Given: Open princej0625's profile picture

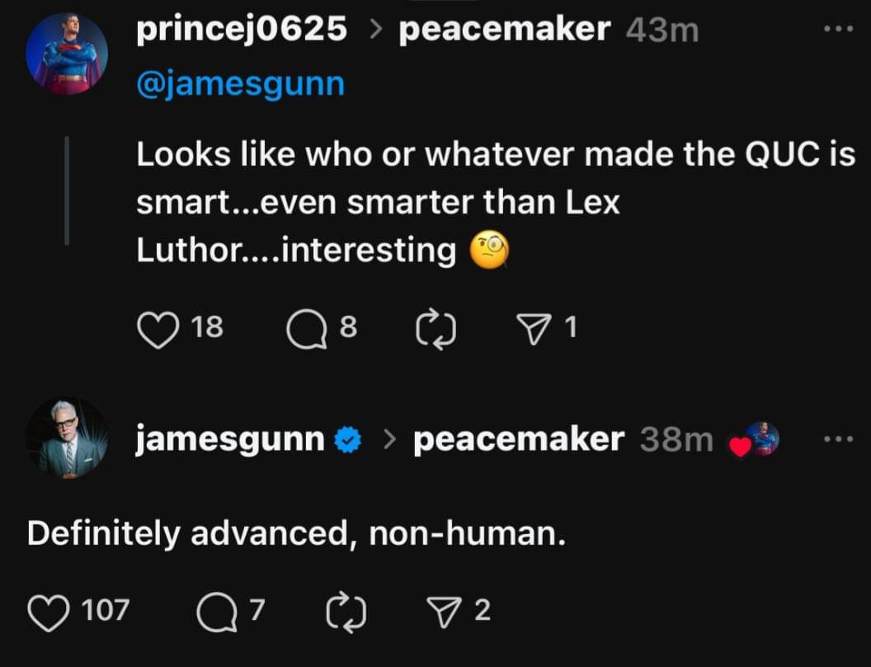Looking at the screenshot, I should pyautogui.click(x=66, y=54).
